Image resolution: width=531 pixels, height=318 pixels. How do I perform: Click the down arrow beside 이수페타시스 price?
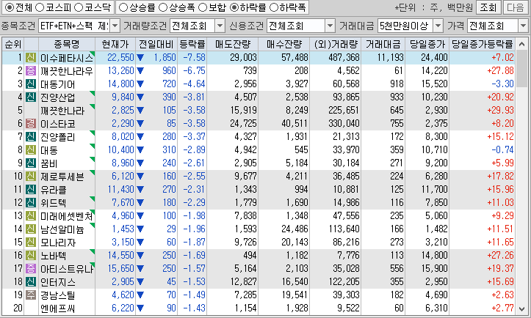(140, 58)
